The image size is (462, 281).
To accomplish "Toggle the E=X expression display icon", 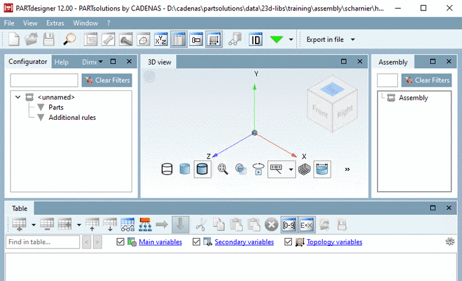I will [x=306, y=225].
